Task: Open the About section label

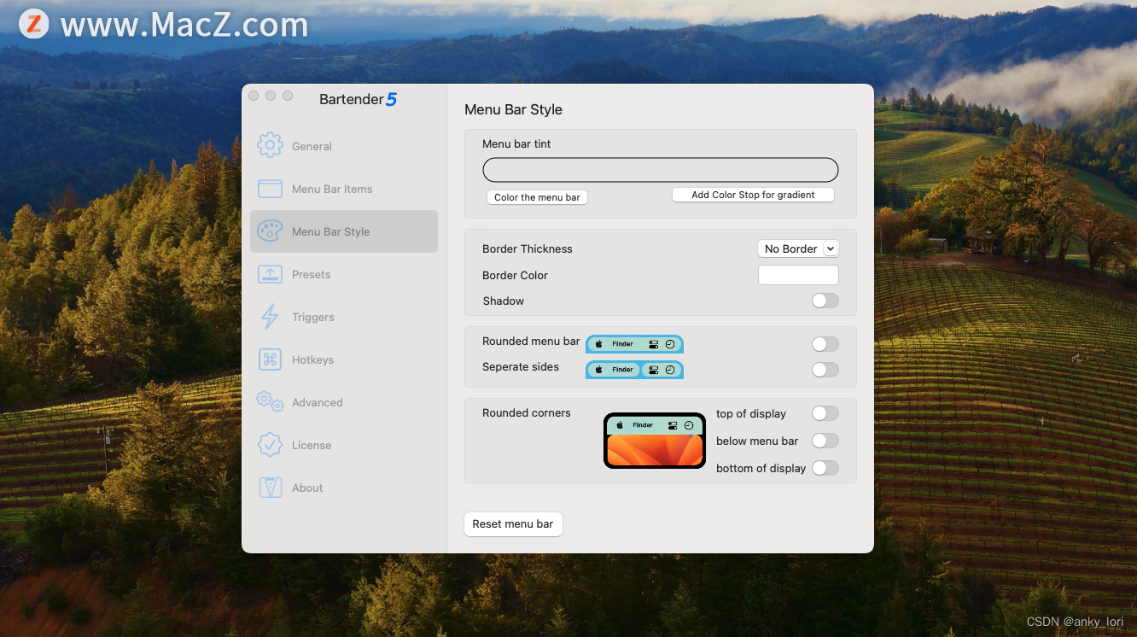Action: [x=307, y=488]
